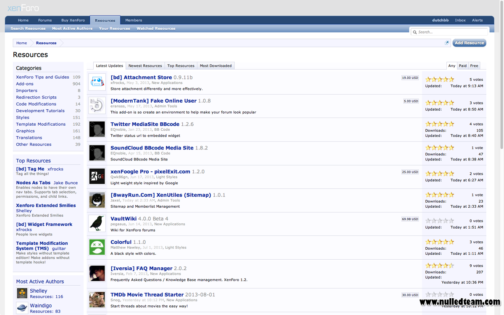Filter resources by Any price

(x=452, y=66)
